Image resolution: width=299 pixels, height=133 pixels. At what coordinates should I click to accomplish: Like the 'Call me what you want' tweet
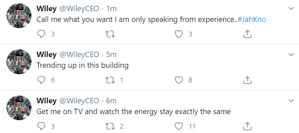coord(179,34)
